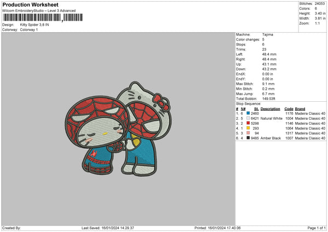Click the design name 'Kitty Spider 3,8 IN'

(x=34, y=25)
